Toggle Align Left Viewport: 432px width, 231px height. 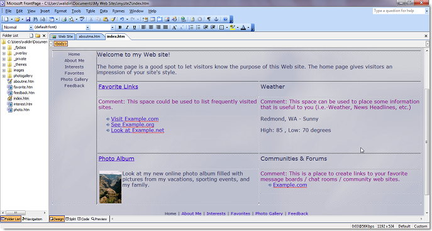point(143,27)
